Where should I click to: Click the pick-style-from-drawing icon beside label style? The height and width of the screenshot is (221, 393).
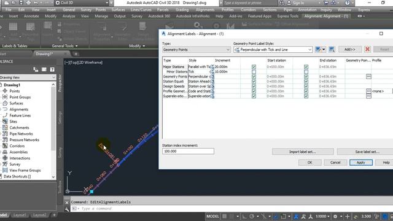pyautogui.click(x=332, y=49)
